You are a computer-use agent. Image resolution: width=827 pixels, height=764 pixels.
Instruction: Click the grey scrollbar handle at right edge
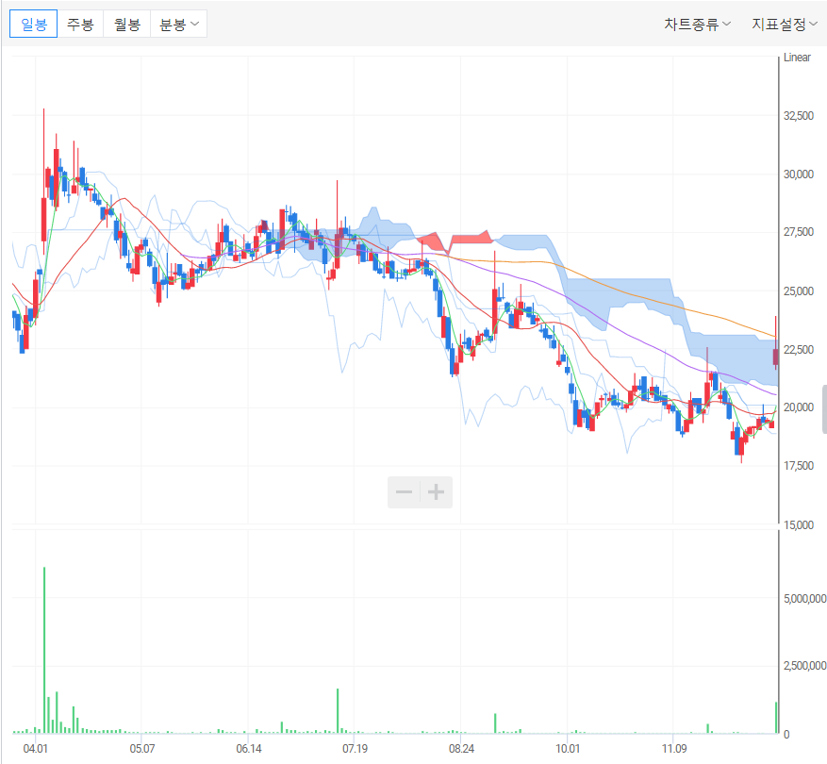[x=824, y=409]
